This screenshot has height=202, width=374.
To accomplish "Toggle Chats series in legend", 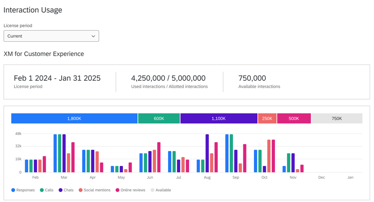I will coord(66,190).
